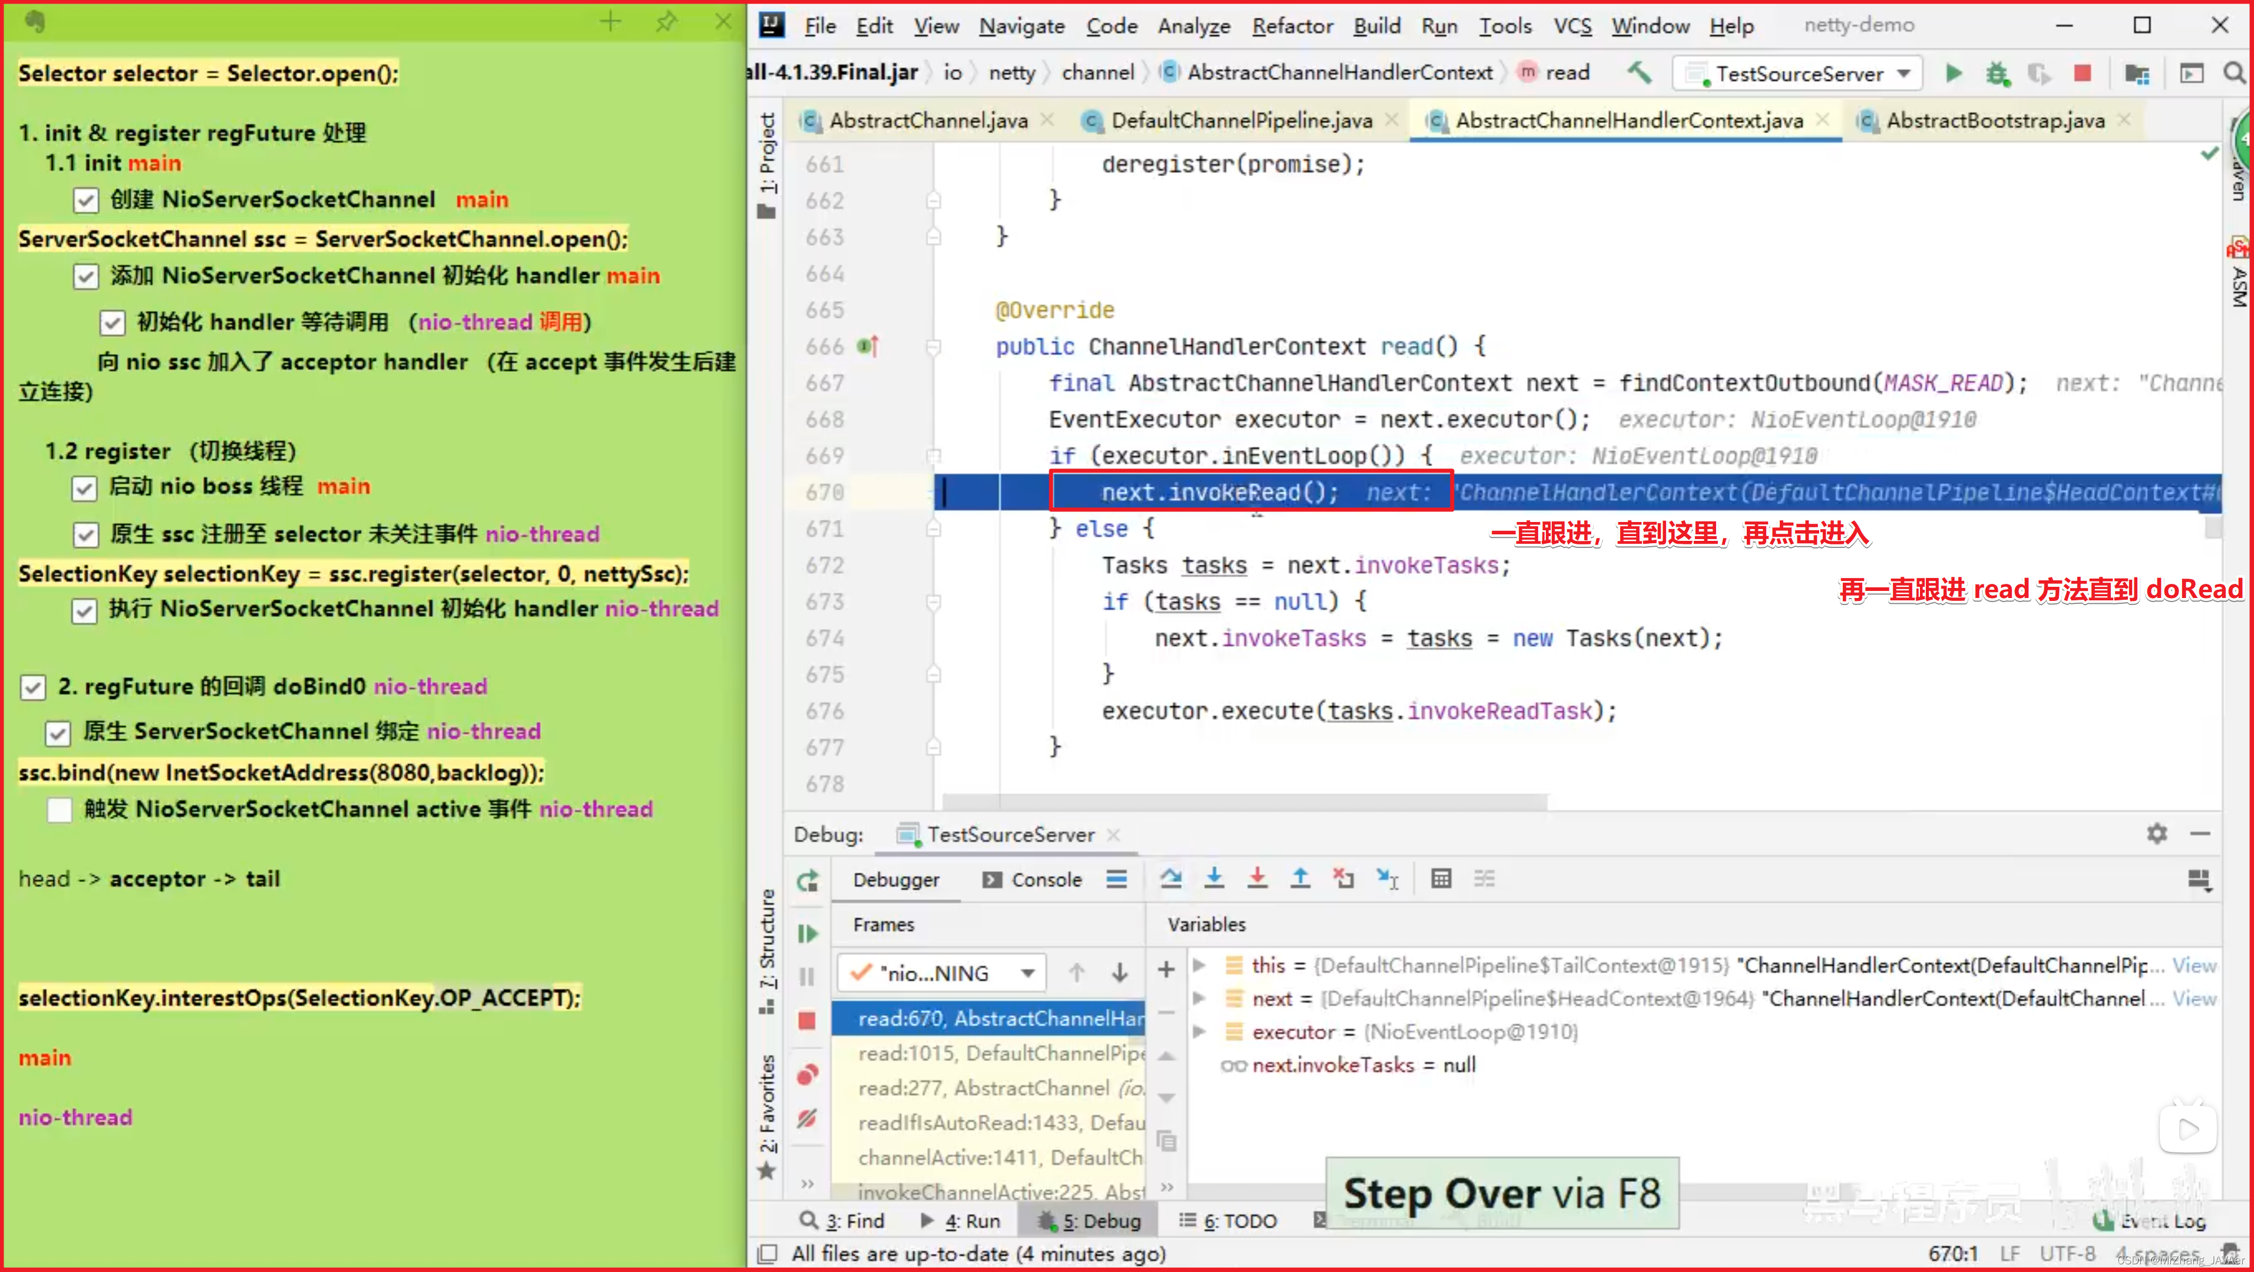The image size is (2254, 1272).
Task: Click the new note plus icon in the notes window
Action: click(610, 22)
